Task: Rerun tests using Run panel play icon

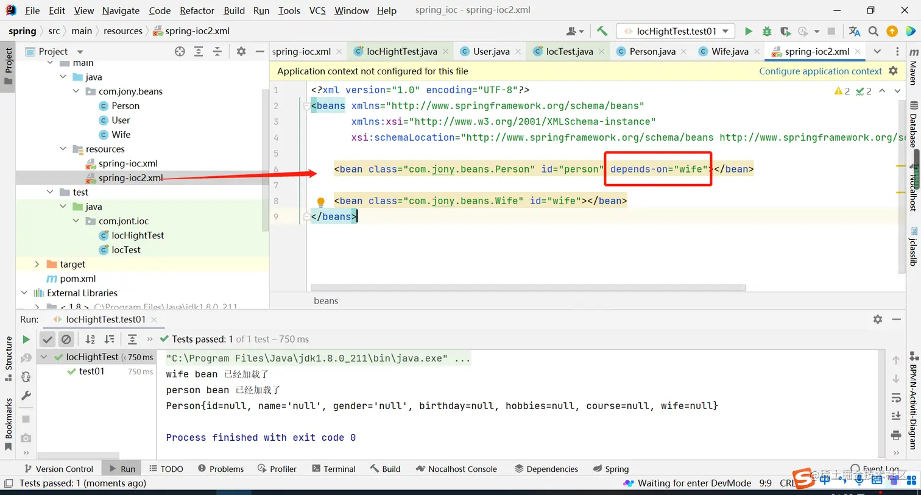Action: click(26, 340)
